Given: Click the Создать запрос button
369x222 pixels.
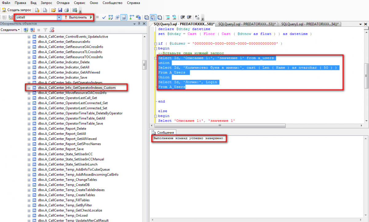Looking at the screenshot, I should [17, 10].
